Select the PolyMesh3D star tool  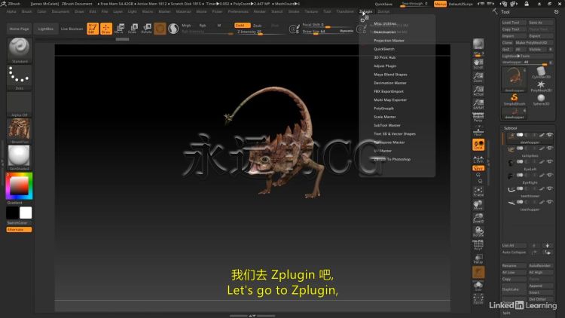[541, 86]
